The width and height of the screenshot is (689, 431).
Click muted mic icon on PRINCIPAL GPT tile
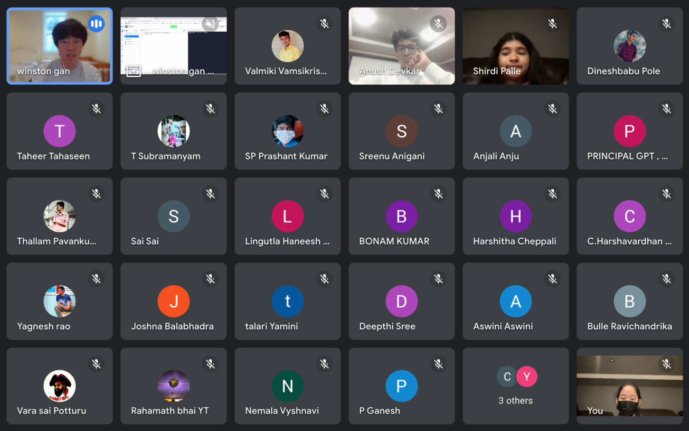[667, 109]
